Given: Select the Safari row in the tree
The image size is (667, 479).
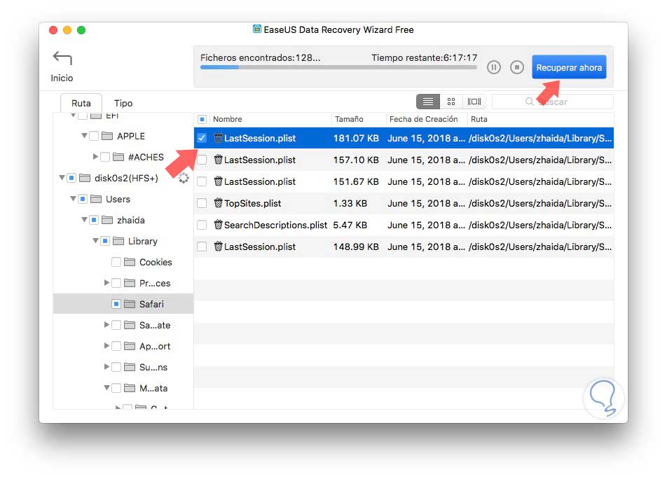Looking at the screenshot, I should [123, 304].
